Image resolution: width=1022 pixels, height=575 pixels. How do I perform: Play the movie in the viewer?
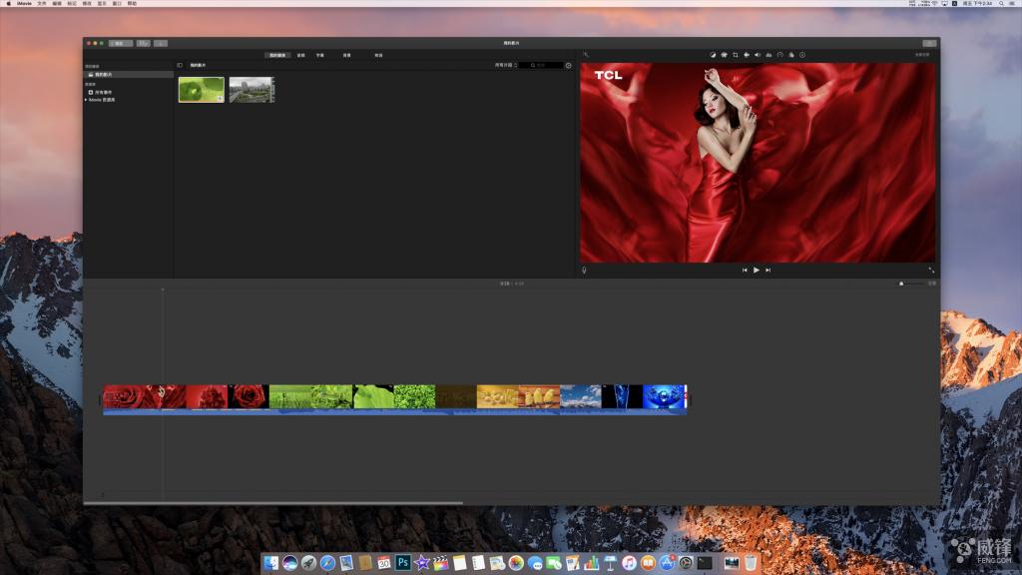757,270
